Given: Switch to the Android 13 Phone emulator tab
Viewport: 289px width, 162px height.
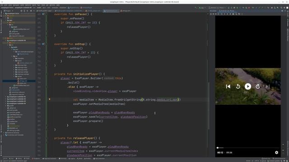Looking at the screenshot, I should coord(227,11).
